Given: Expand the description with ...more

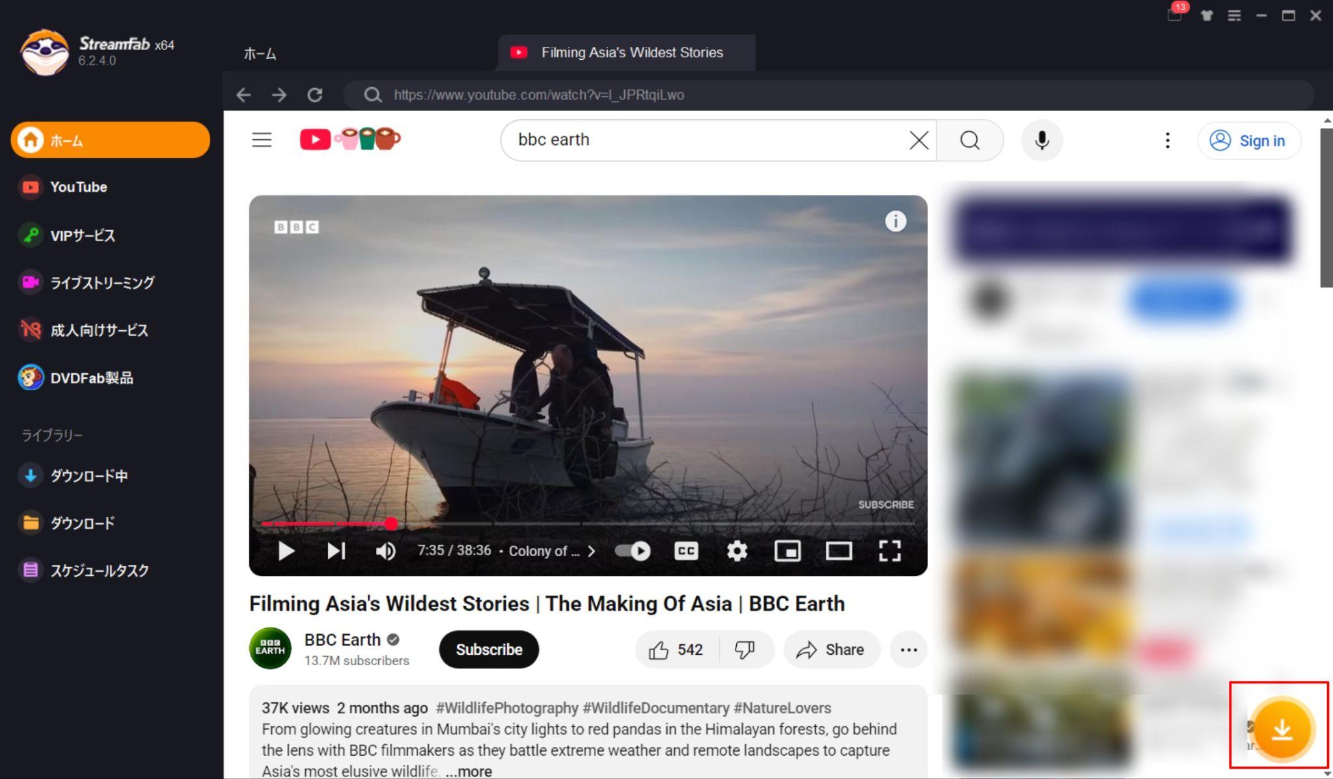Looking at the screenshot, I should 469,771.
